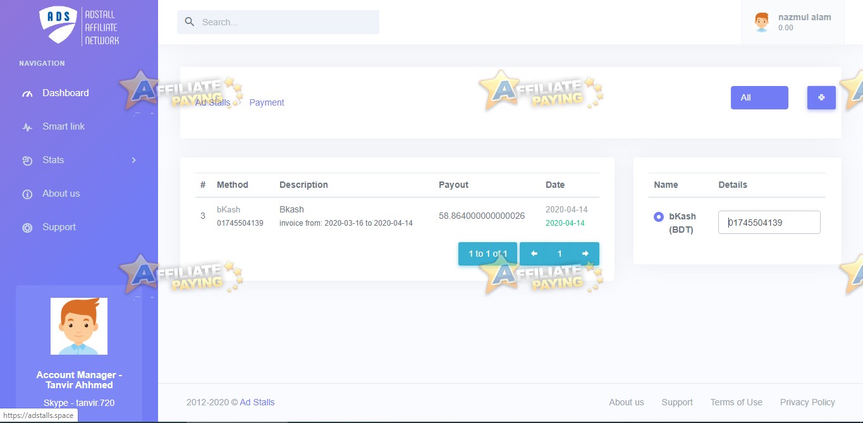This screenshot has height=423, width=863.
Task: Click the Description column header
Action: (303, 185)
